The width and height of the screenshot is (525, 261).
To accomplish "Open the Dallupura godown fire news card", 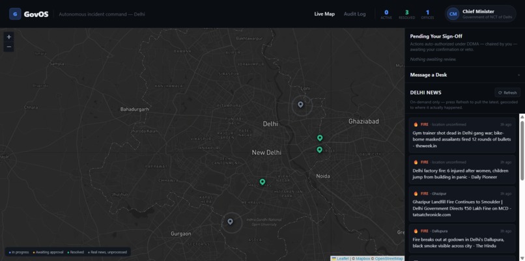I will tap(462, 239).
